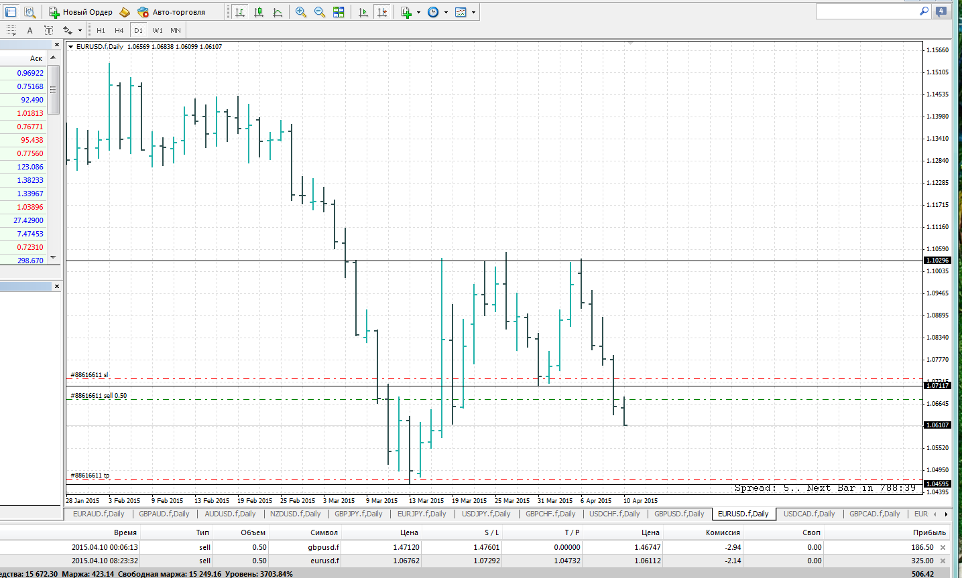The image size is (962, 578).
Task: Close the Market Watch panel
Action: 56,45
